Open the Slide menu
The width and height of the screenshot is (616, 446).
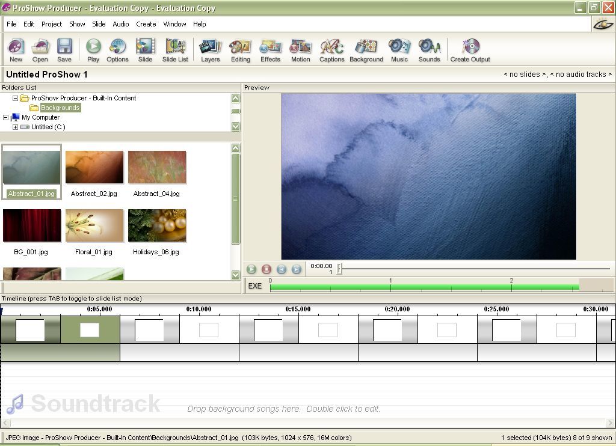point(99,24)
